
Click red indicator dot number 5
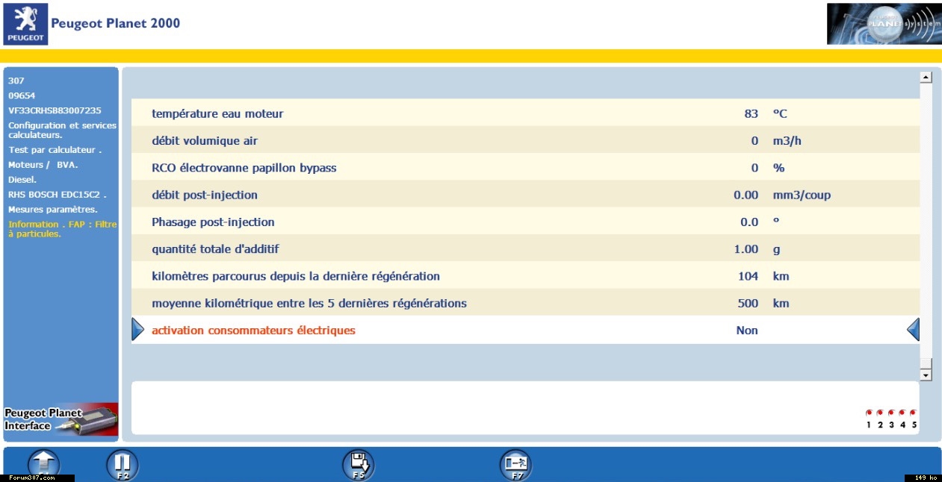pyautogui.click(x=914, y=413)
